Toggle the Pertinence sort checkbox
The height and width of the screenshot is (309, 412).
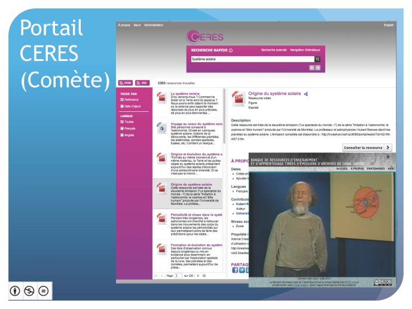(x=122, y=100)
